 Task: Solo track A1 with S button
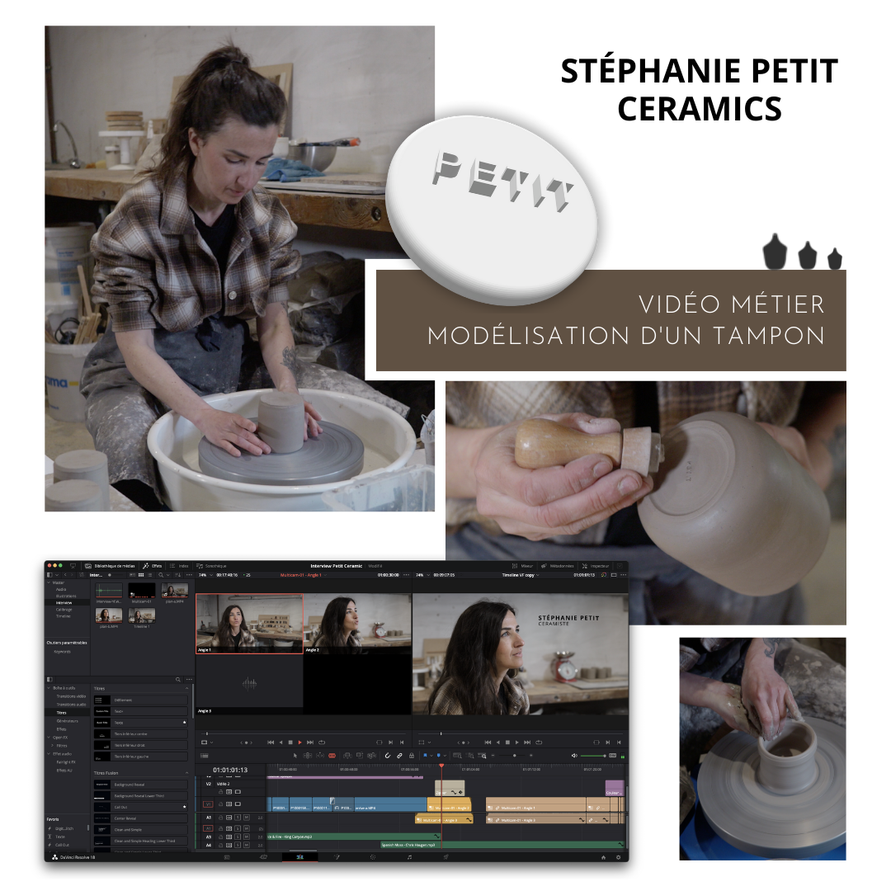tap(238, 818)
